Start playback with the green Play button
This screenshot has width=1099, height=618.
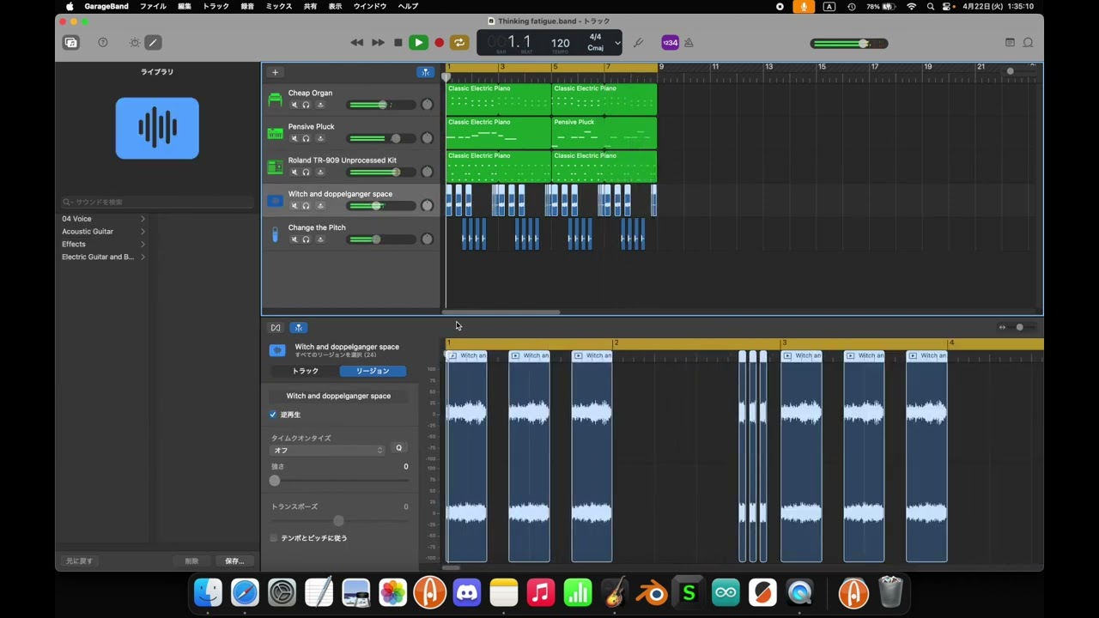[x=418, y=43]
